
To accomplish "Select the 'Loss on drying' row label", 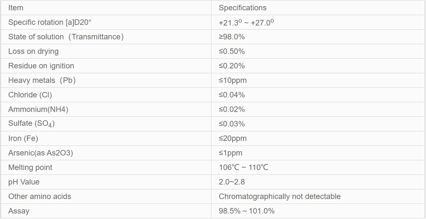I will click(33, 51).
